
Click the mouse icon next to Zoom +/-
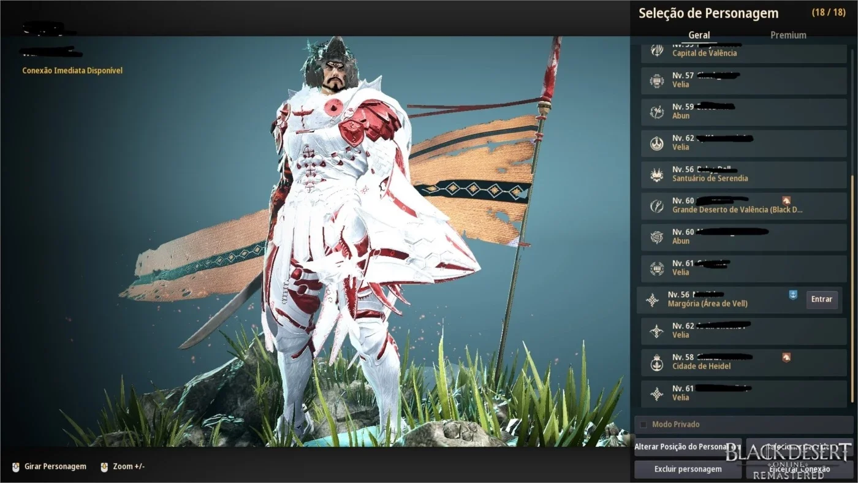coord(104,467)
